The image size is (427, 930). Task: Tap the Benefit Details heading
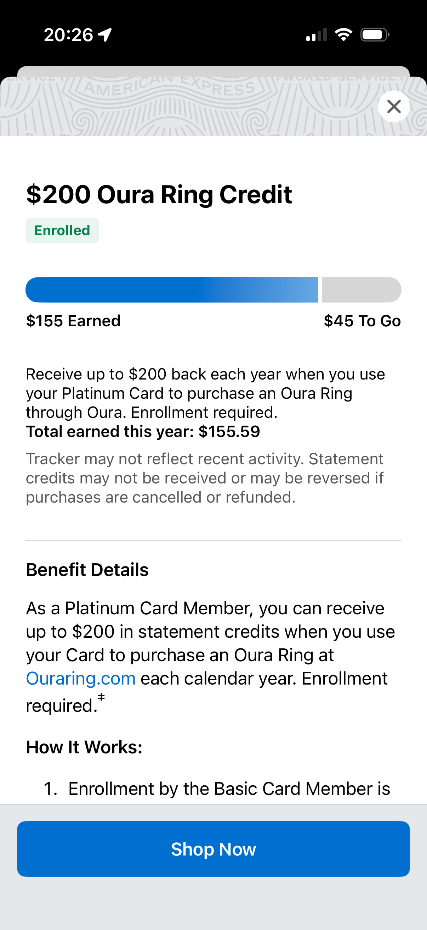click(x=87, y=570)
